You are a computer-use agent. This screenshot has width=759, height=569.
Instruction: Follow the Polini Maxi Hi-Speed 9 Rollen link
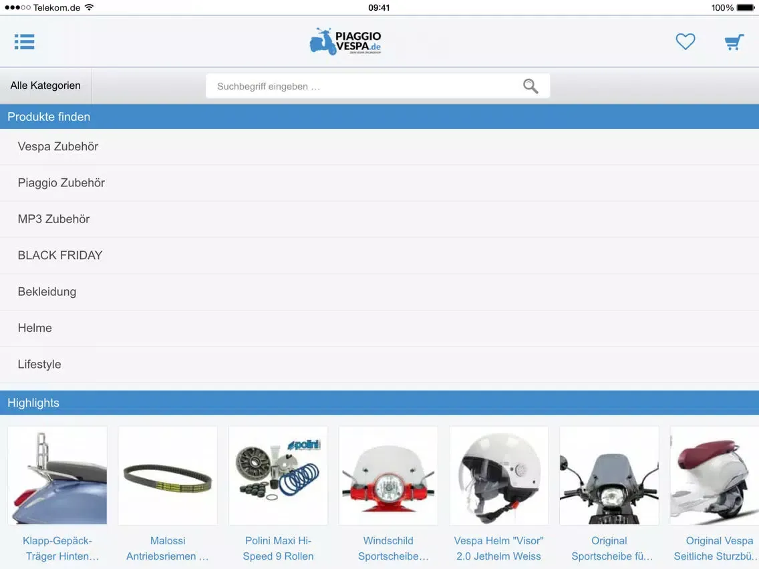279,548
